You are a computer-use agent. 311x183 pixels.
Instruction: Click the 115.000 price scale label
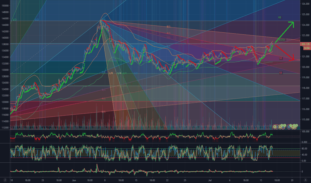305,119
